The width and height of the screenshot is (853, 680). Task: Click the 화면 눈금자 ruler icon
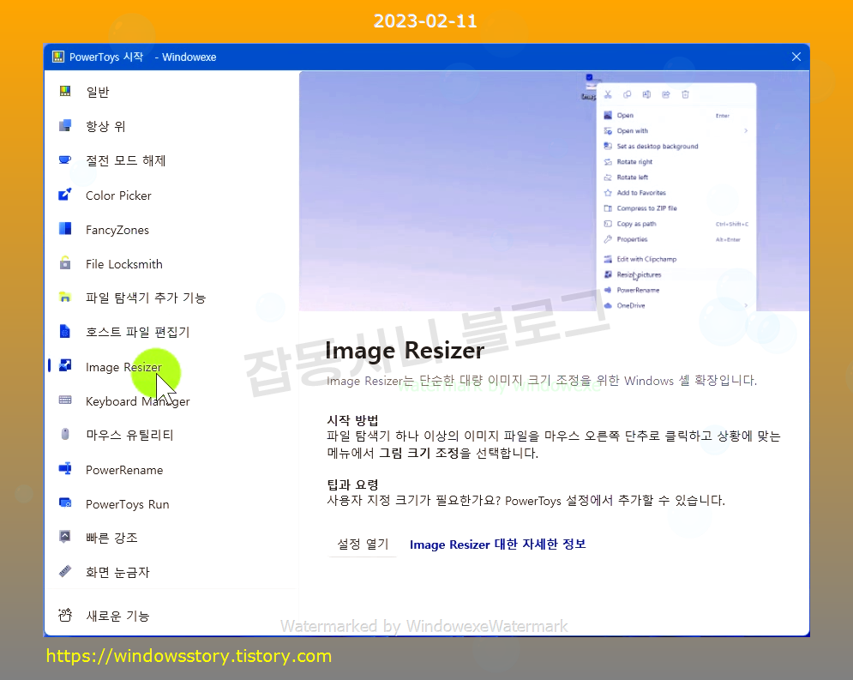[65, 571]
